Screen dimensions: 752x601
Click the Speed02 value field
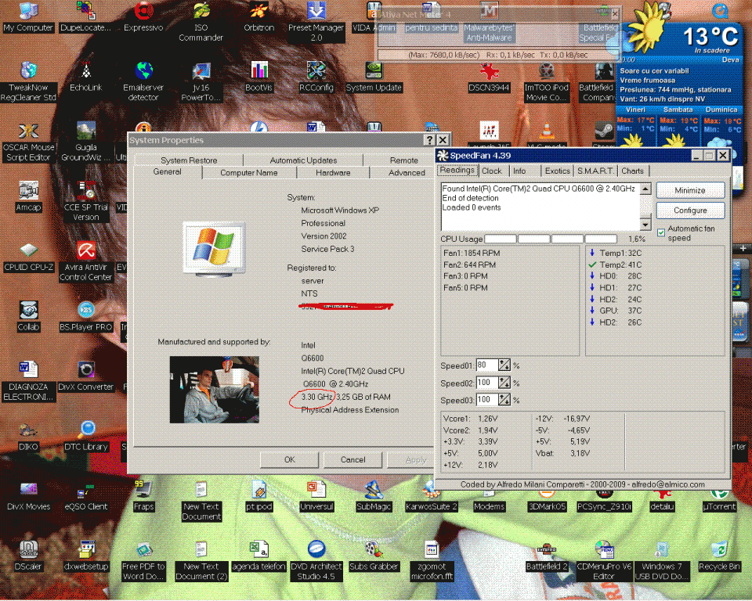click(x=487, y=383)
